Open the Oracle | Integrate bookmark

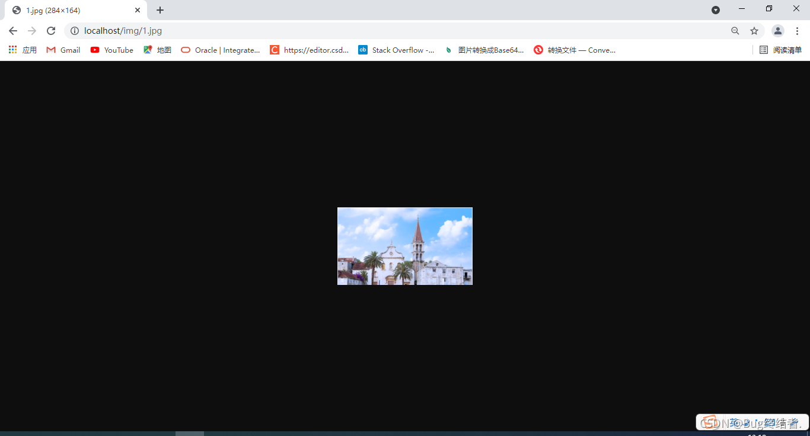point(221,50)
